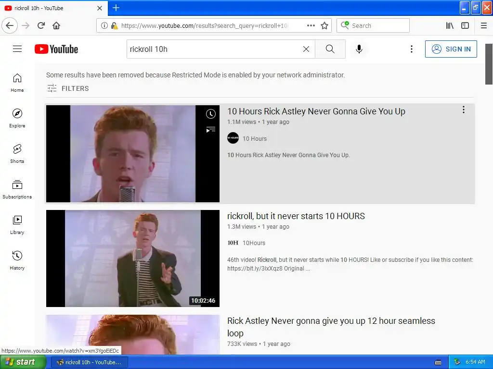Select the rickroll 10h taskbar item
The width and height of the screenshot is (493, 369).
pyautogui.click(x=89, y=362)
